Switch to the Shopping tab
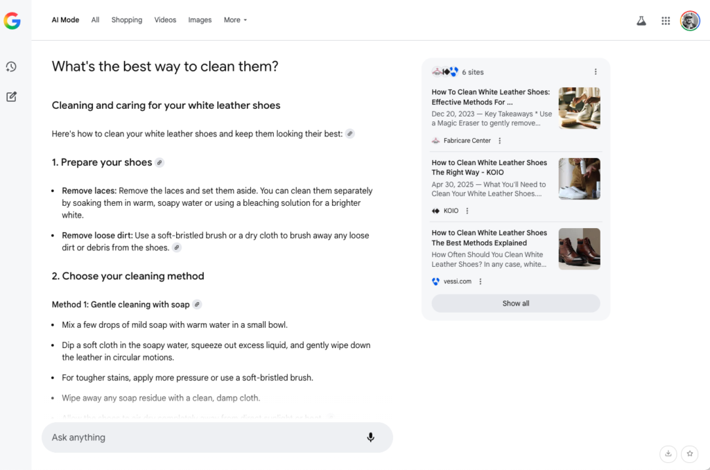This screenshot has height=470, width=710. coord(127,20)
